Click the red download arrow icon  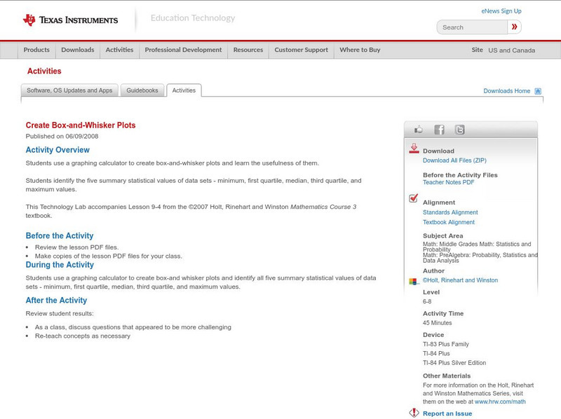(414, 149)
